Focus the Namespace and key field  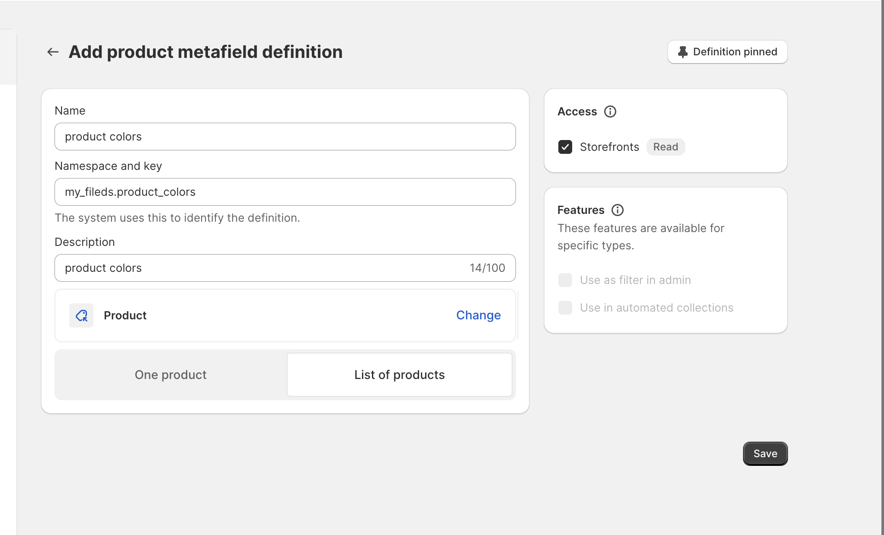(x=285, y=192)
